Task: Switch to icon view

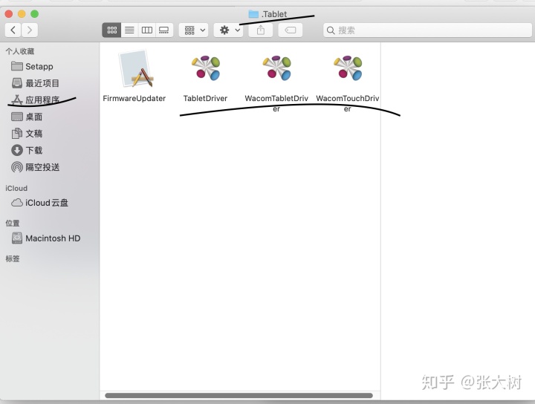Action: tap(111, 30)
